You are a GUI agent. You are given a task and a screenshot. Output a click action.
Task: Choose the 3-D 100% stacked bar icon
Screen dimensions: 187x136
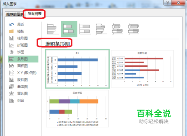click(x=134, y=29)
